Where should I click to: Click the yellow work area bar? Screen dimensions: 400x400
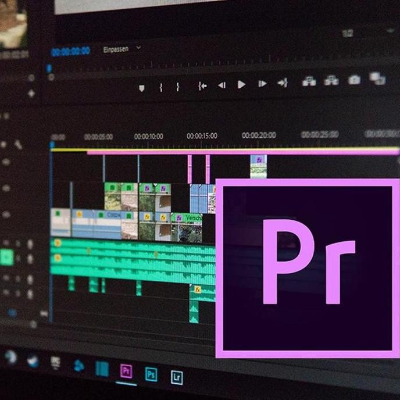click(224, 149)
